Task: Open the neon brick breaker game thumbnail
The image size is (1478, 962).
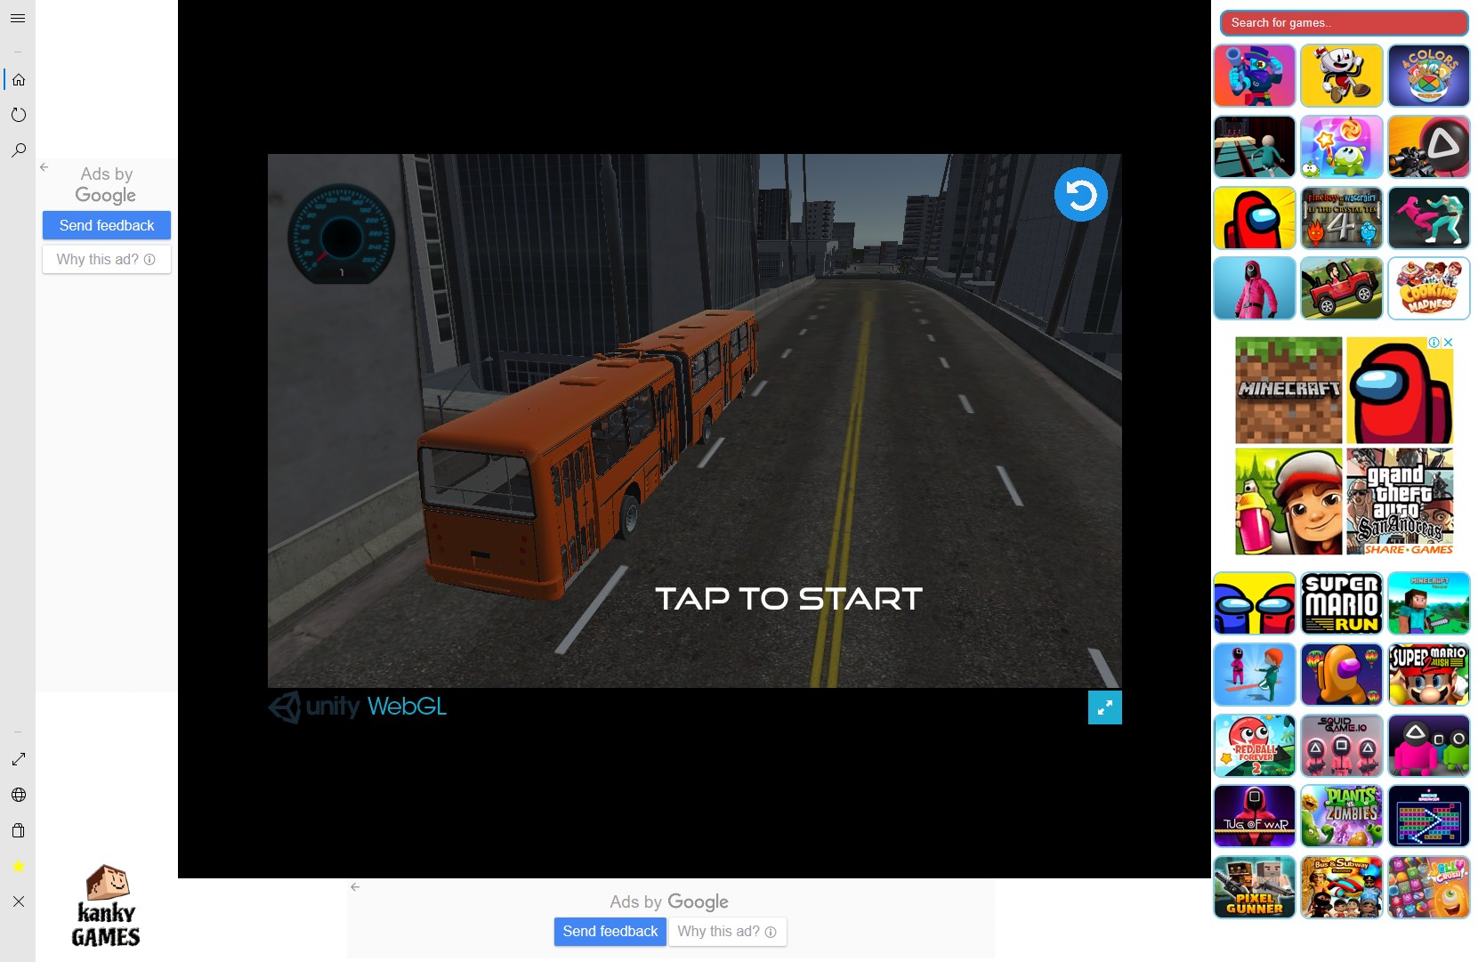Action: (1428, 816)
